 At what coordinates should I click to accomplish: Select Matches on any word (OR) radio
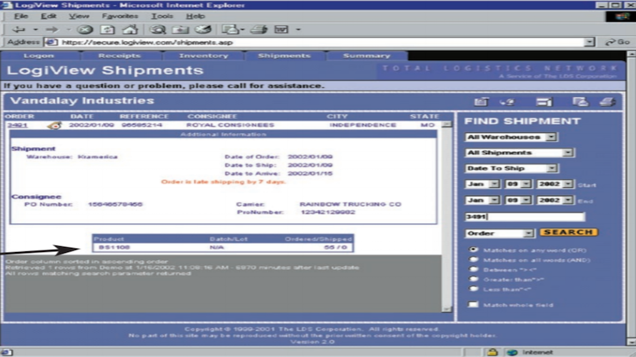coord(473,250)
